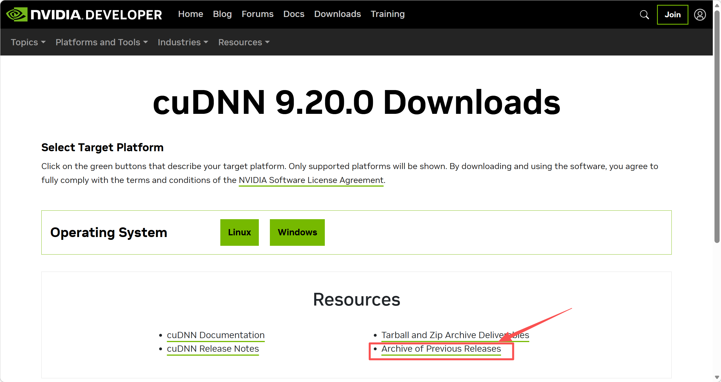Expand Platforms and Tools dropdown
721x382 pixels.
pos(101,42)
